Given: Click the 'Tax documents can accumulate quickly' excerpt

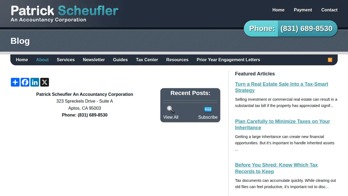Looking at the screenshot, I should click(285, 183).
